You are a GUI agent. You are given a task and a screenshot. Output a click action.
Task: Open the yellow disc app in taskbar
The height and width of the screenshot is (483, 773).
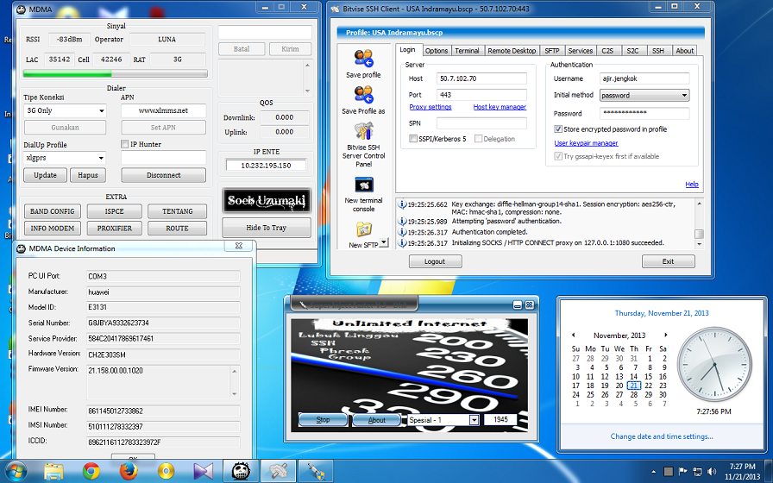167,471
